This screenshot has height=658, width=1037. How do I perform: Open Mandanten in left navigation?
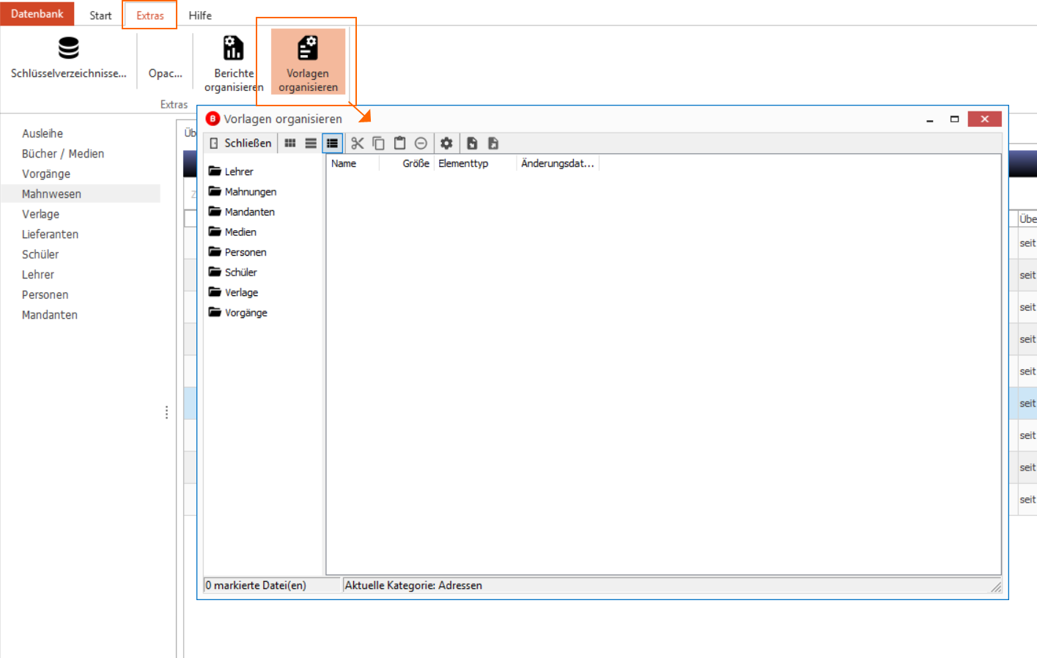coord(50,315)
